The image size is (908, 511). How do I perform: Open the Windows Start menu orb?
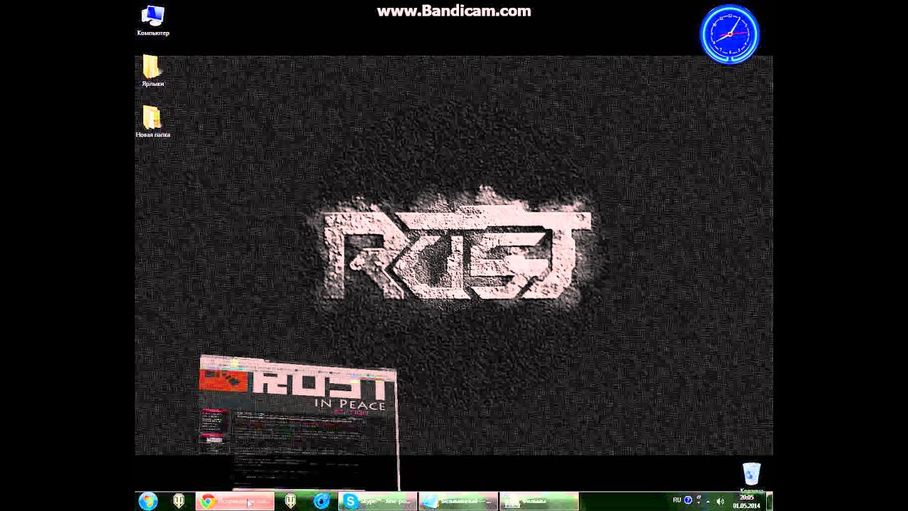click(148, 501)
